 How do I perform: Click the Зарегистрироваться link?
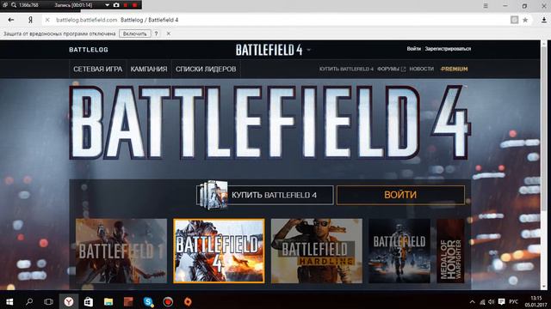(x=448, y=49)
